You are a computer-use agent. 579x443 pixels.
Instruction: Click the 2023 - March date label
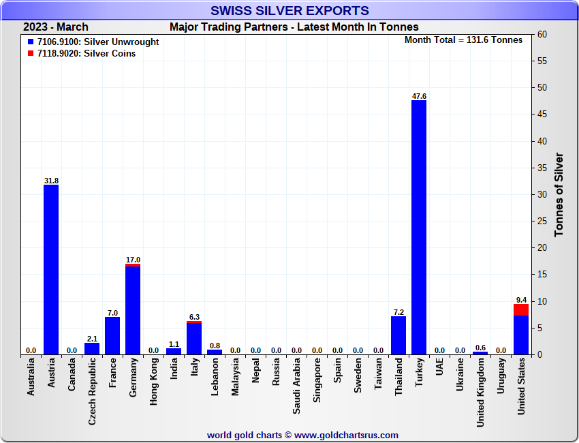[x=55, y=27]
